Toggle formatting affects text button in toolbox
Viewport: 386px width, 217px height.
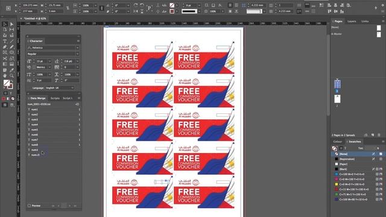pos(11,93)
